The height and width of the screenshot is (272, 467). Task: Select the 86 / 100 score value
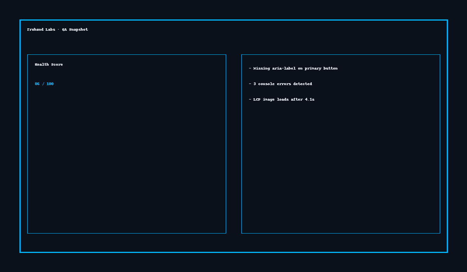click(x=44, y=84)
